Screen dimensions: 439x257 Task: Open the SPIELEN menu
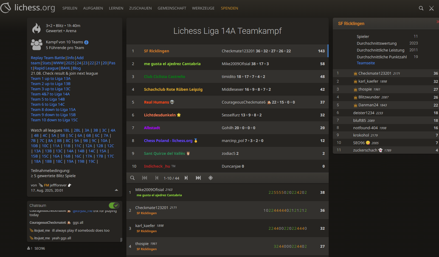(x=70, y=8)
